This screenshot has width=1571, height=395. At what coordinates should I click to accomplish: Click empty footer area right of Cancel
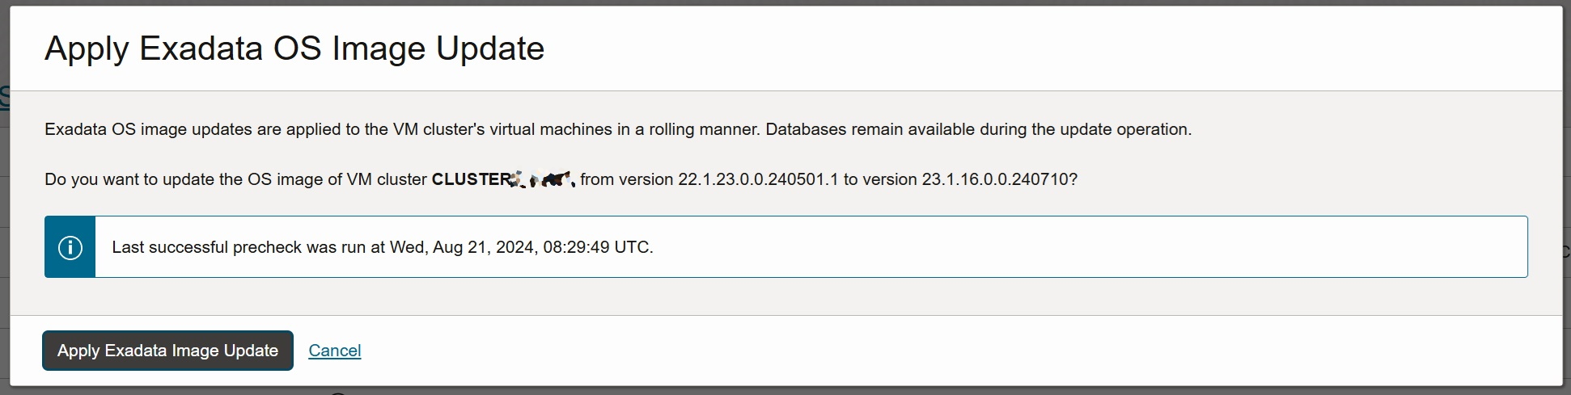955,351
